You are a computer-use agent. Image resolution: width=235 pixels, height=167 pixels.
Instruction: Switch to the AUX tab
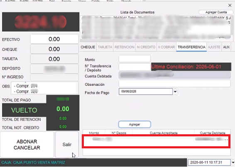coord(226,47)
